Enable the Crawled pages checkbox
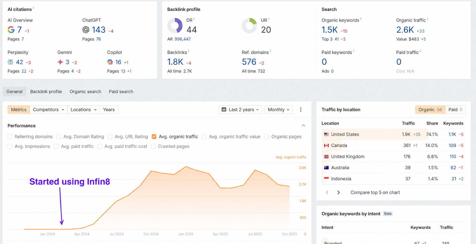Image resolution: width=476 pixels, height=244 pixels. pyautogui.click(x=153, y=146)
